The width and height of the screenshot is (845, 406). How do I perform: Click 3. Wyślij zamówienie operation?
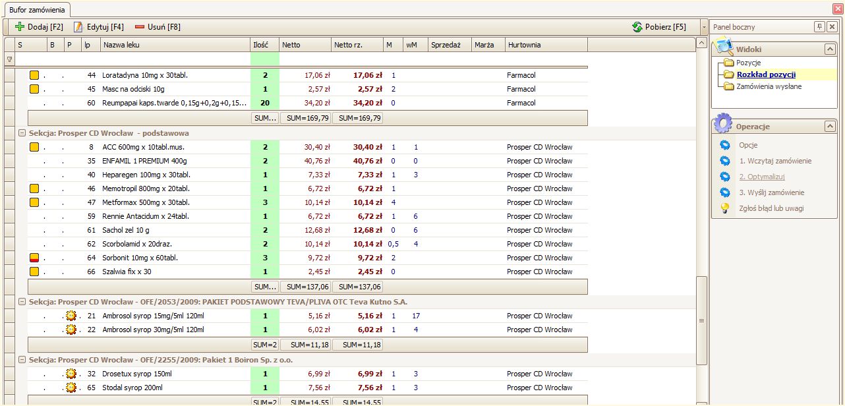click(x=771, y=192)
